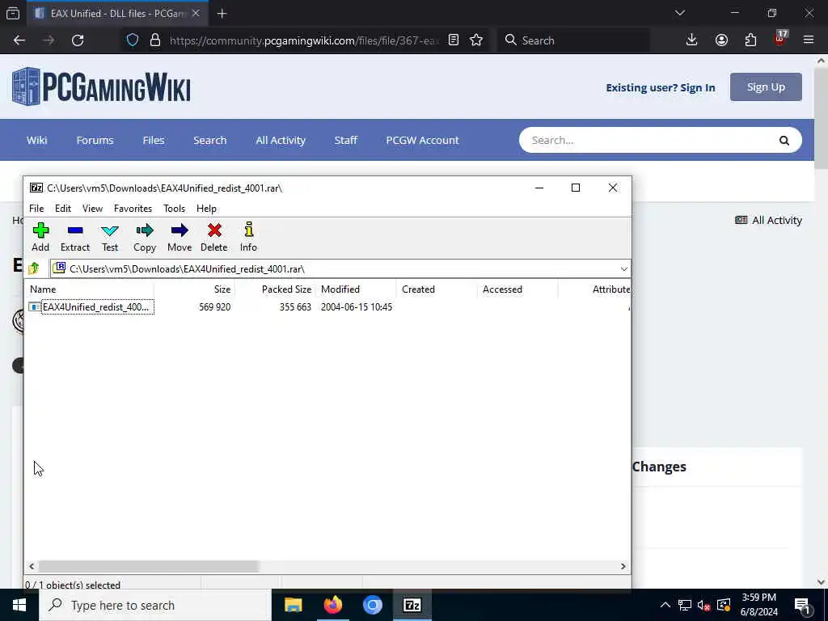828x621 pixels.
Task: Click the horizontal scrollbar left arrow in 7-Zip
Action: click(32, 566)
